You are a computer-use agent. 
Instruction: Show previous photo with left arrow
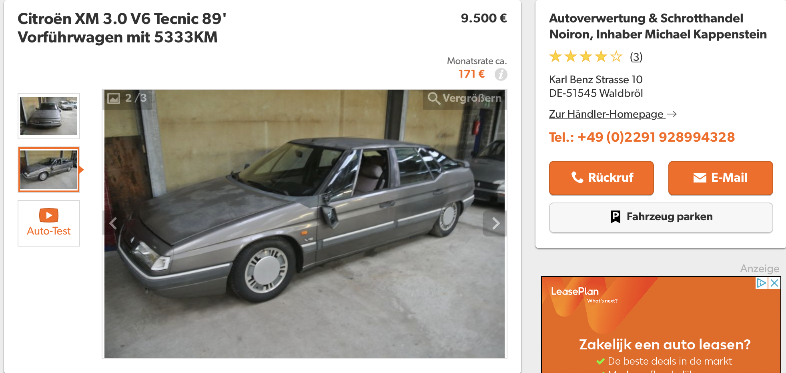[114, 223]
